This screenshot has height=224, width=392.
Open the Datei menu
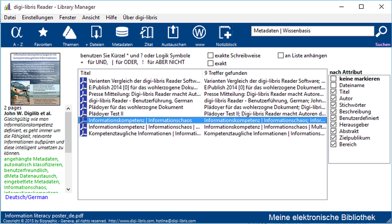(10, 18)
